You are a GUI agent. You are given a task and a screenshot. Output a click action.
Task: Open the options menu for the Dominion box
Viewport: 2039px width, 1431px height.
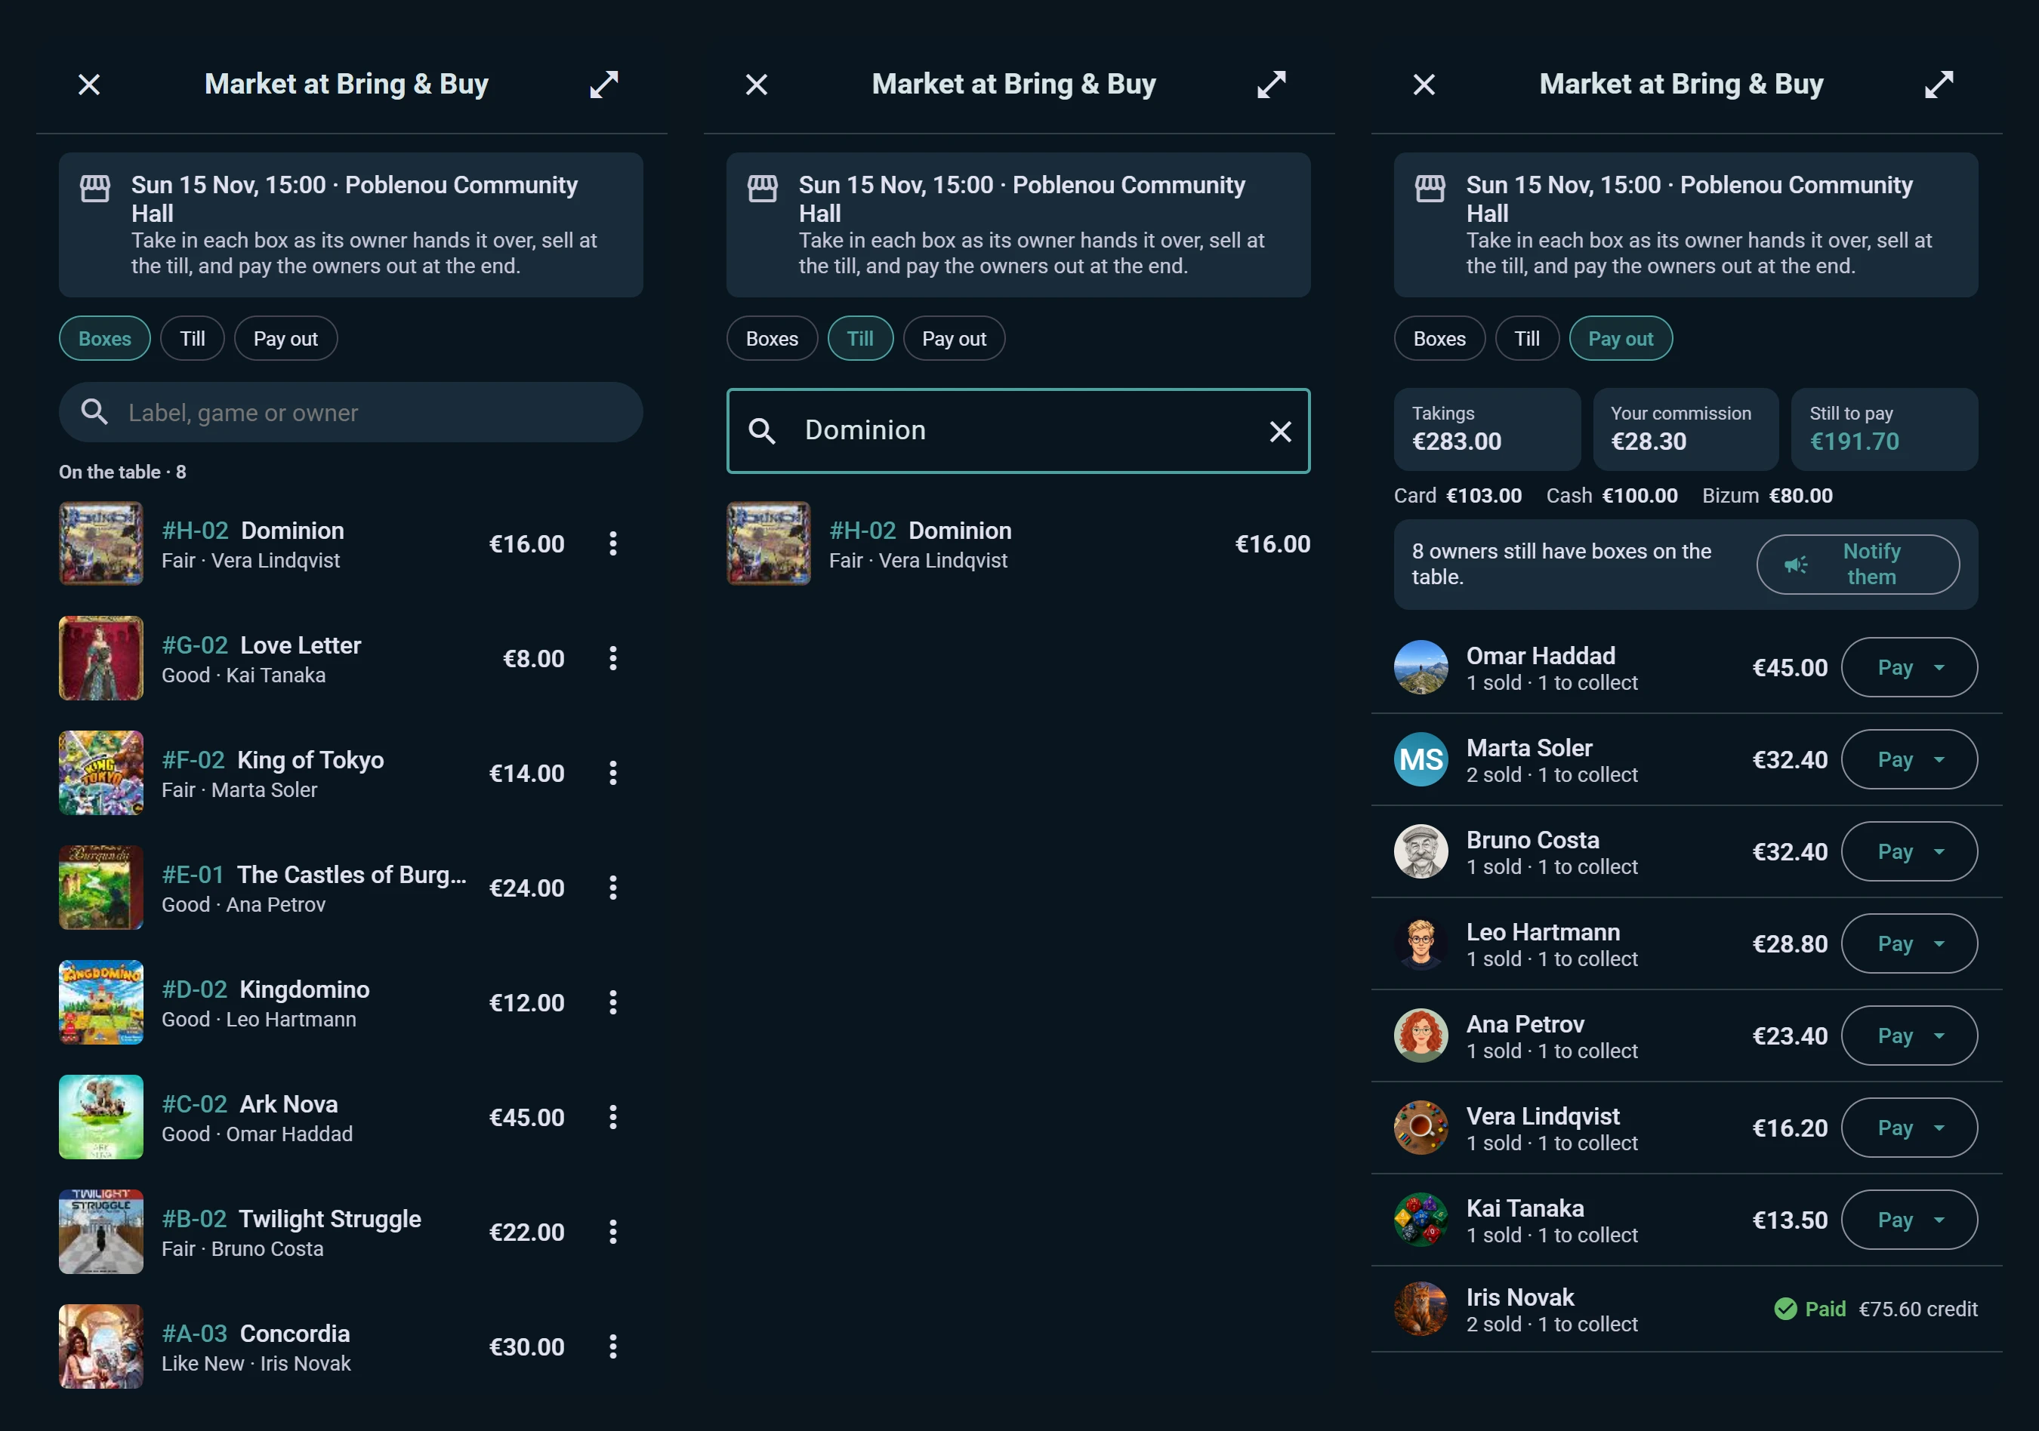pos(612,543)
